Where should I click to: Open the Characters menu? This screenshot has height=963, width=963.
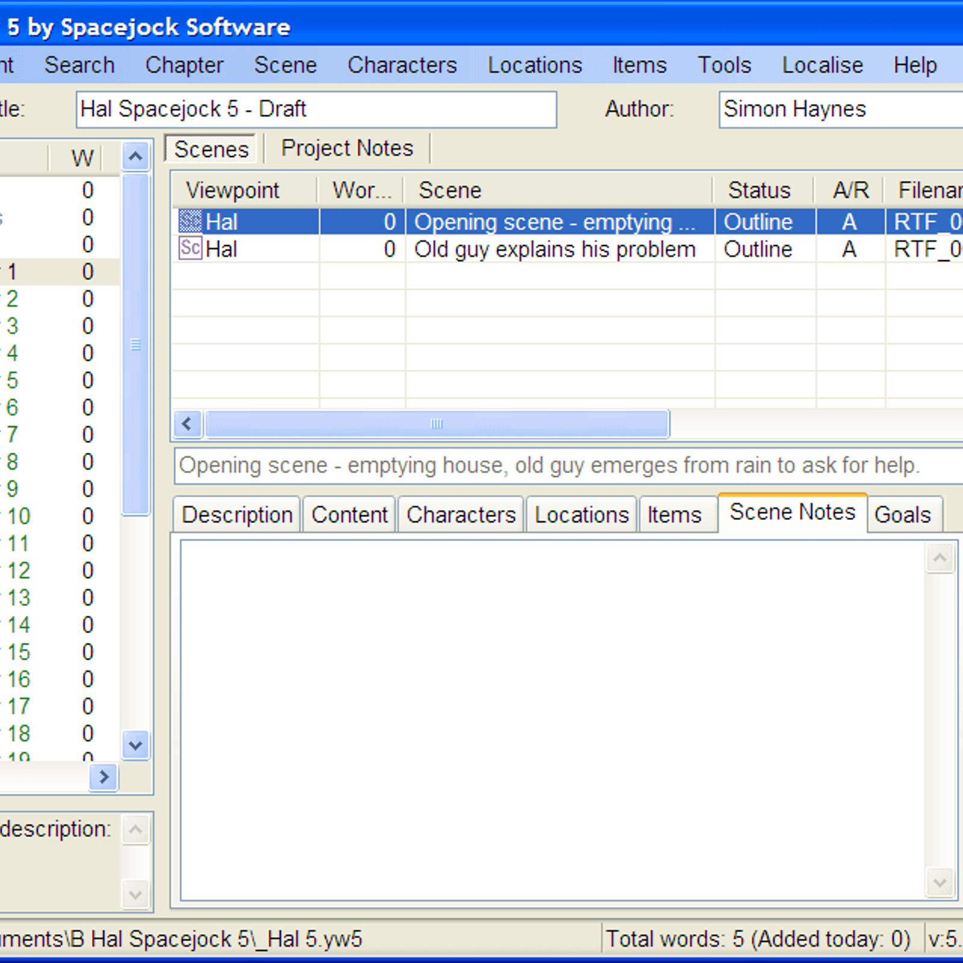(x=402, y=65)
